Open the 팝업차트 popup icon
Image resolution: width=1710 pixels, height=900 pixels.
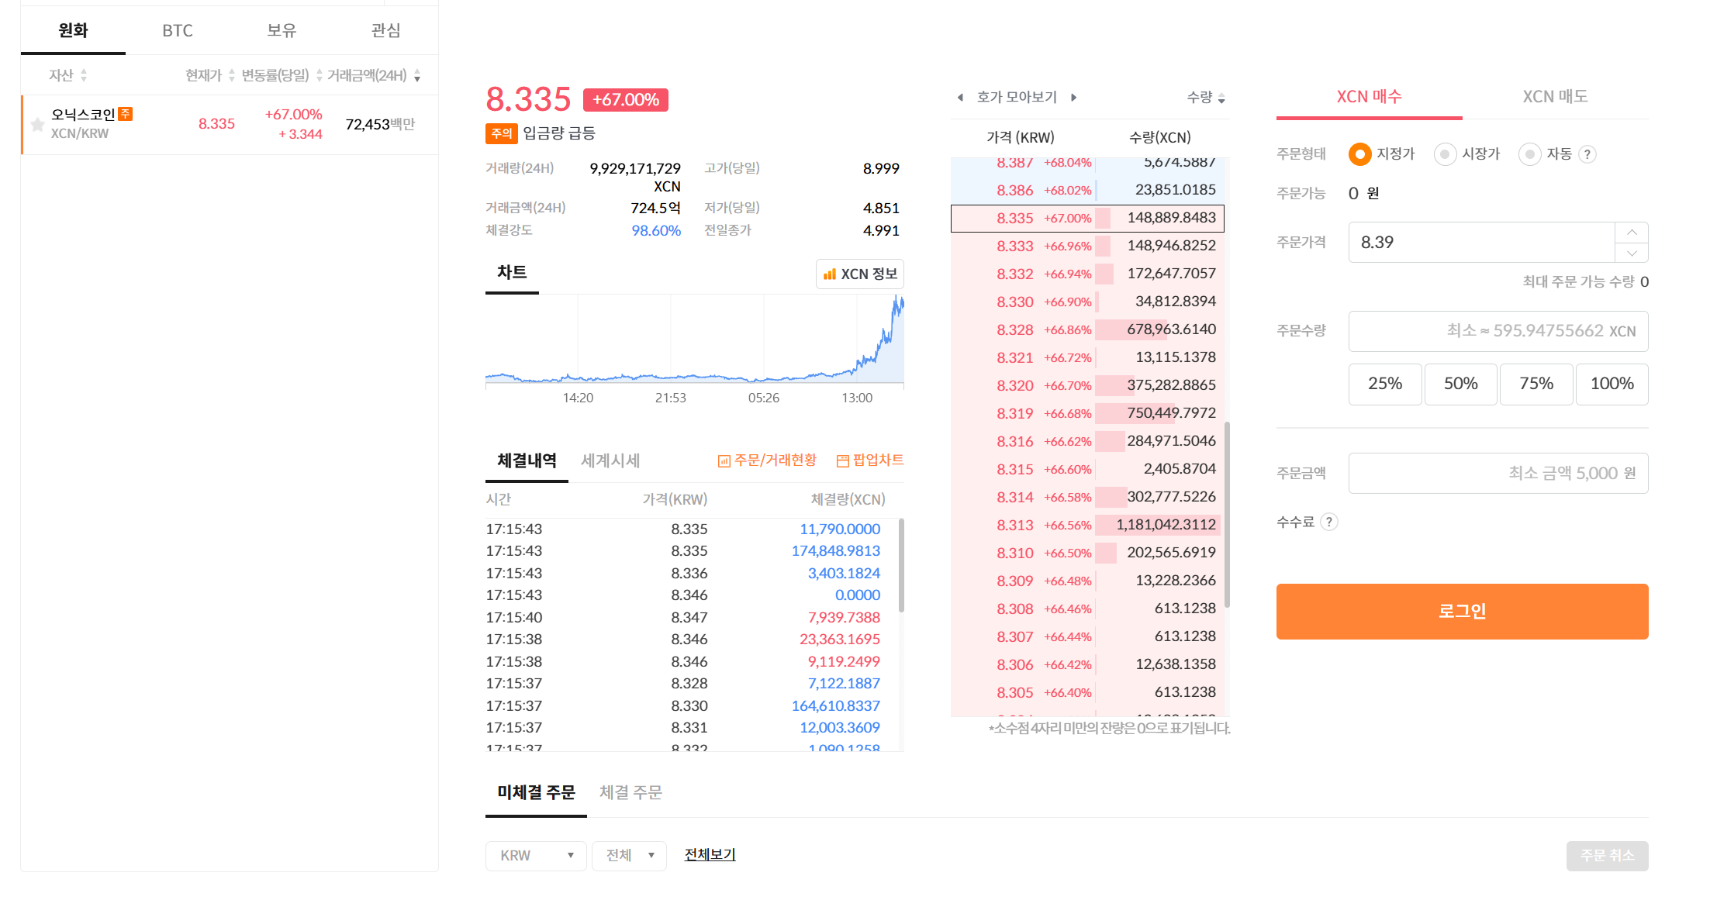point(870,460)
